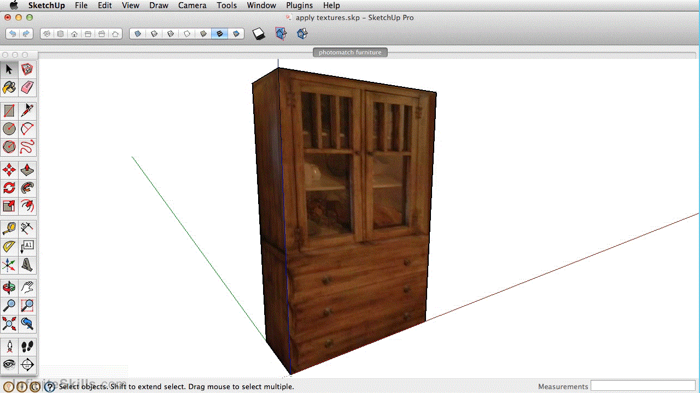Open the Window menu
Viewport: 700px width, 393px height.
pyautogui.click(x=261, y=5)
